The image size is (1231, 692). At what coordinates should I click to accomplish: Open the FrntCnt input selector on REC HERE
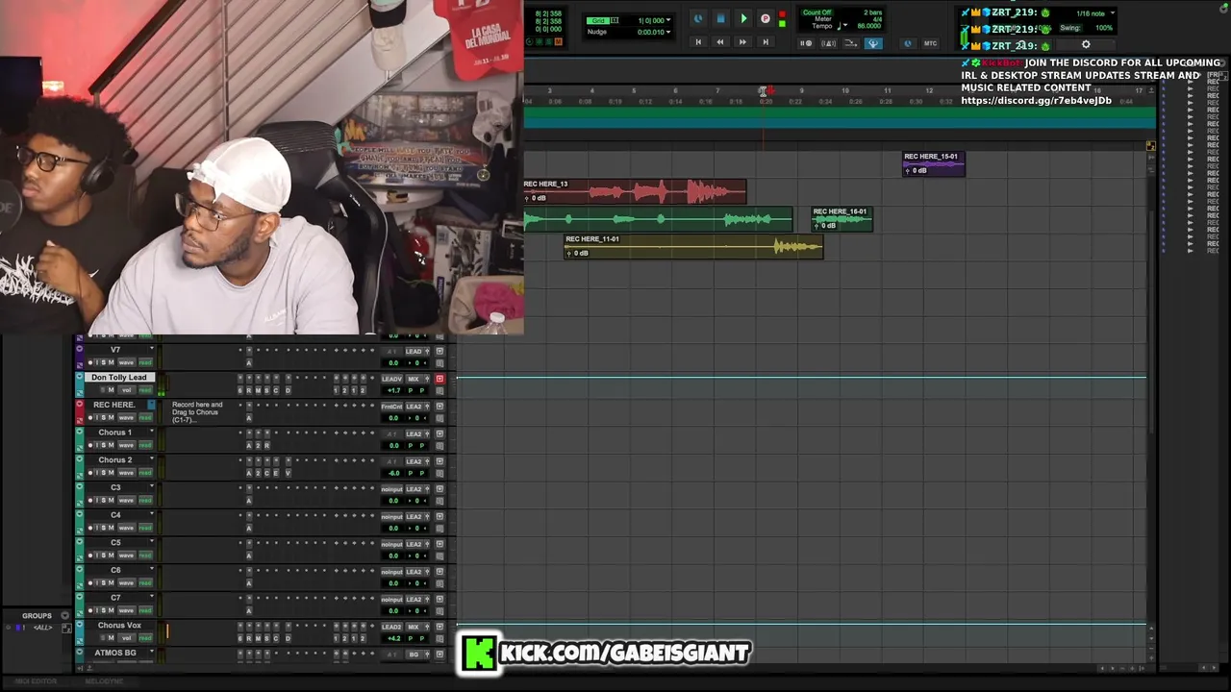click(391, 407)
